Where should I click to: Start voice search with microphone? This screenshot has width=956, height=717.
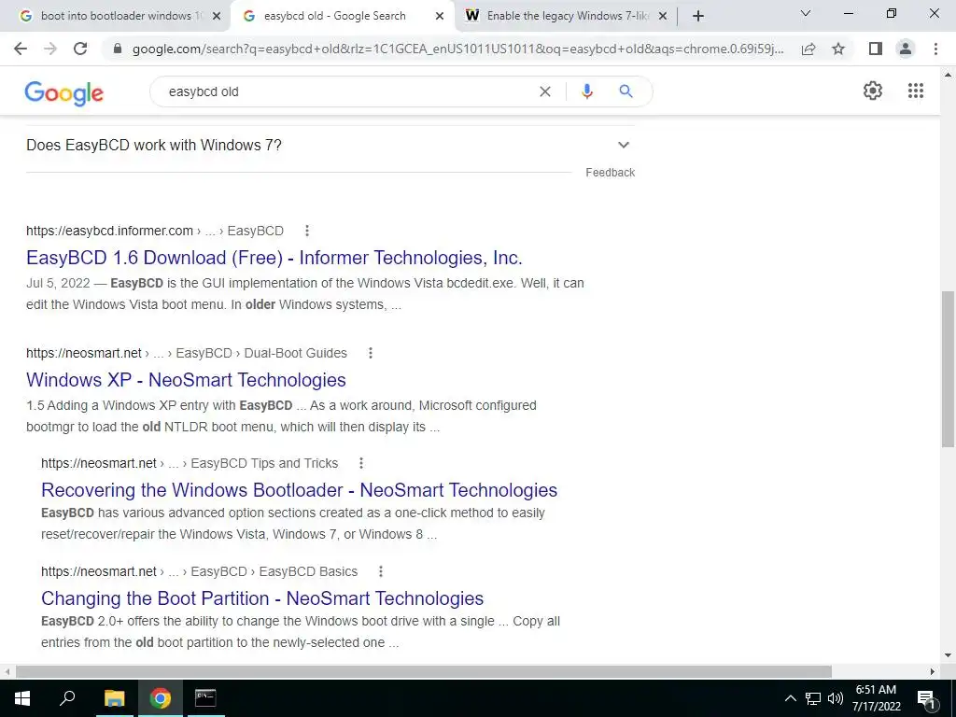coord(586,91)
